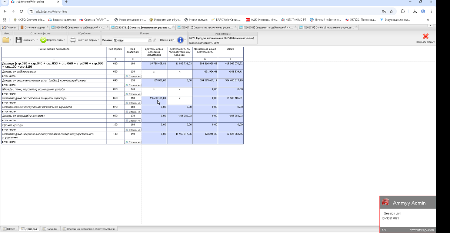Close the Отчетные формы tab

(47, 27)
